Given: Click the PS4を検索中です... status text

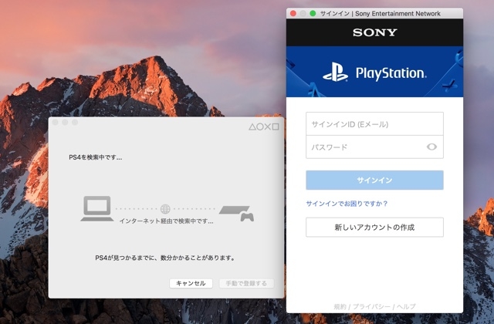Looking at the screenshot, I should coord(96,157).
